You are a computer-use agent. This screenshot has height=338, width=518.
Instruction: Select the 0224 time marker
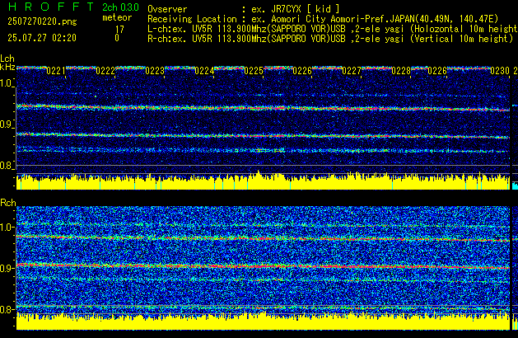click(204, 71)
